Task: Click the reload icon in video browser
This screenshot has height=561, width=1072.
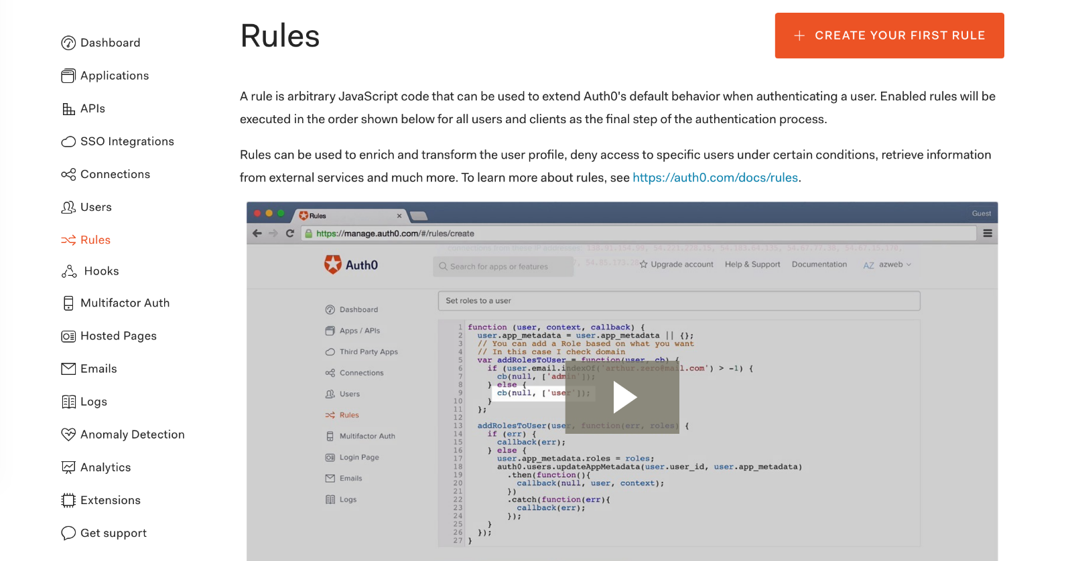Action: click(x=290, y=234)
